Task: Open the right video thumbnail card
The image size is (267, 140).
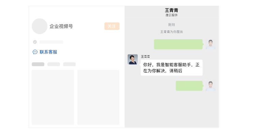Action: [x=98, y=97]
